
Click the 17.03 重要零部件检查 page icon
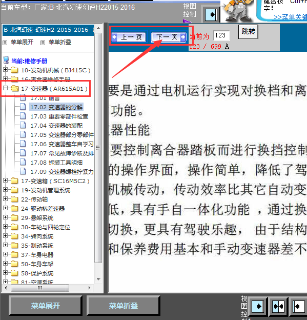[23, 116]
